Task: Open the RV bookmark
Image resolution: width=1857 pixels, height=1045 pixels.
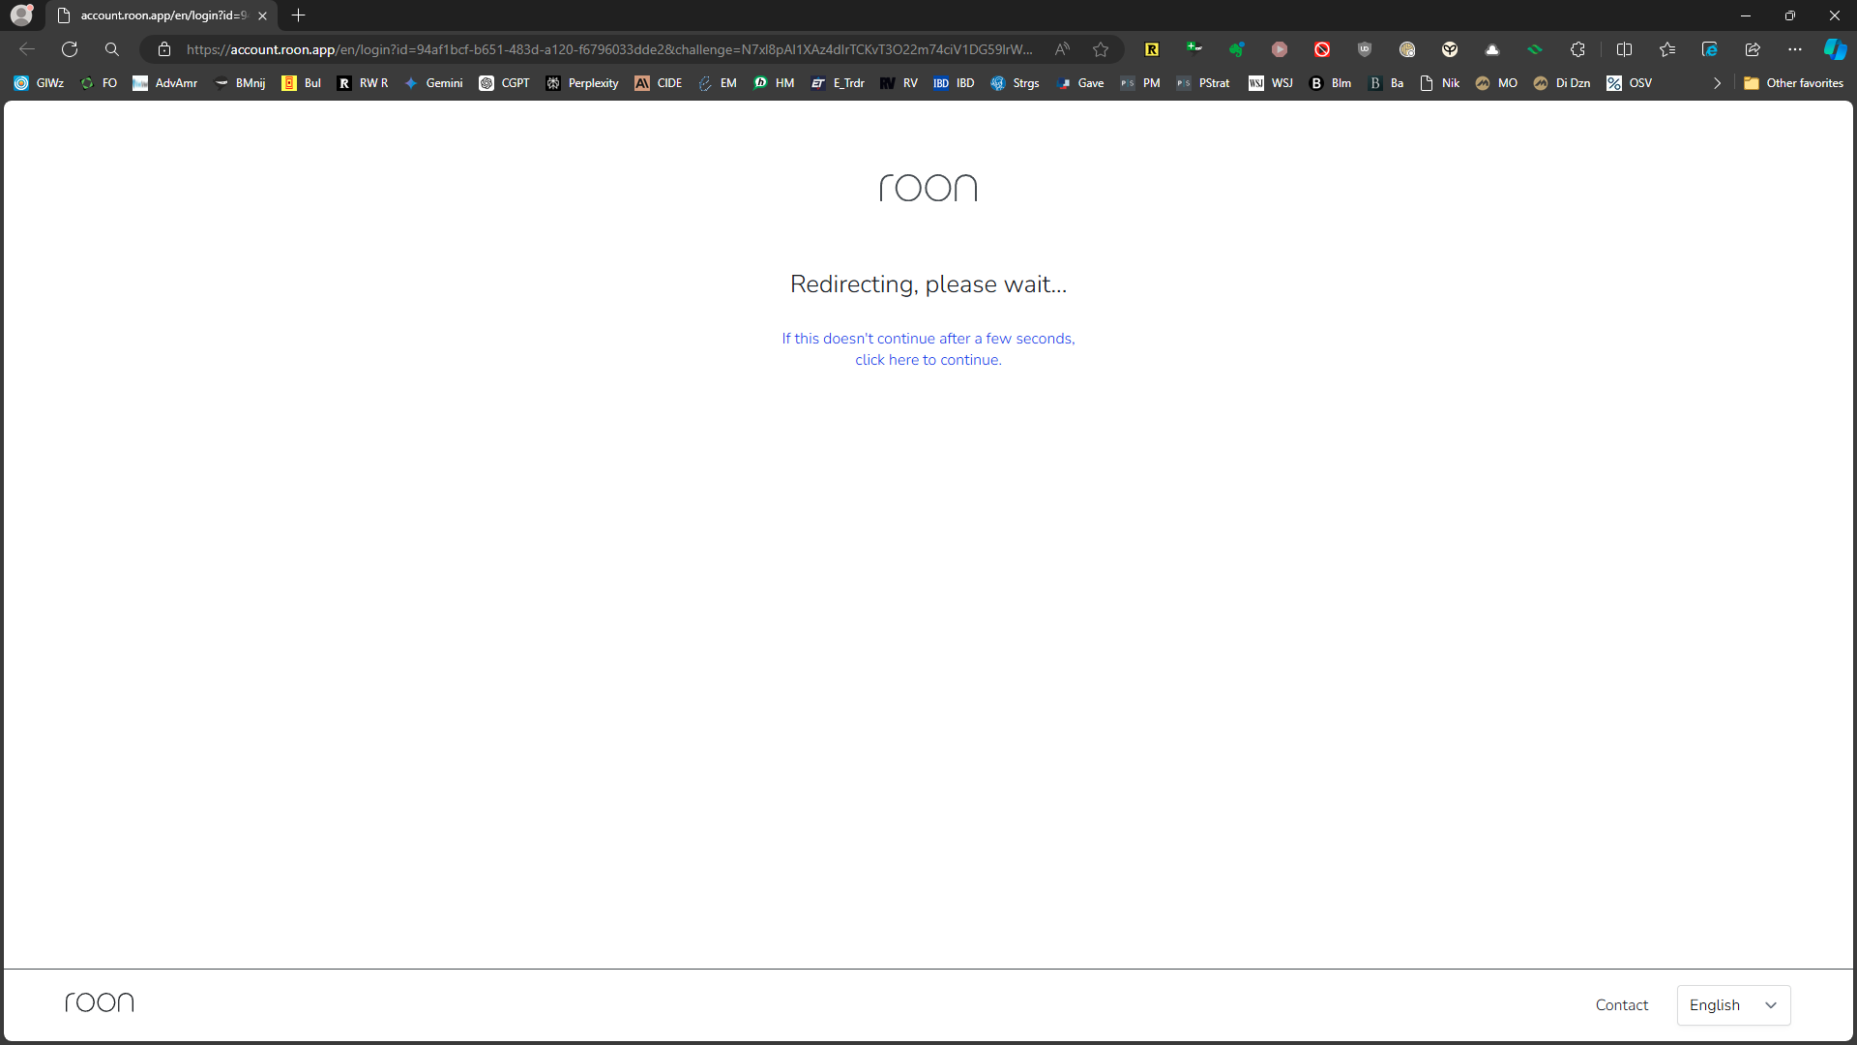Action: point(899,83)
